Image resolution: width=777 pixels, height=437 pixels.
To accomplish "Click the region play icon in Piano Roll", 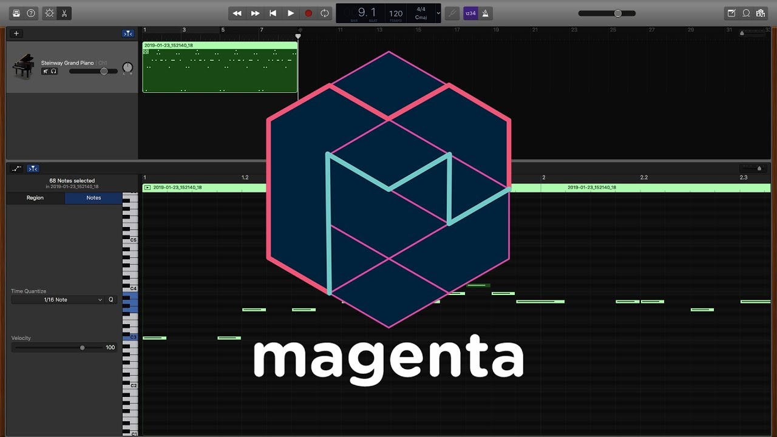I will (148, 188).
